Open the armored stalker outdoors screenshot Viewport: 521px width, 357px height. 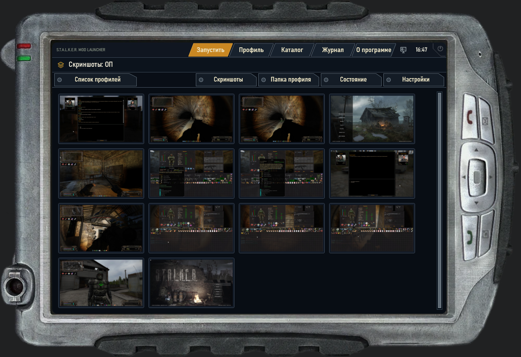click(101, 283)
